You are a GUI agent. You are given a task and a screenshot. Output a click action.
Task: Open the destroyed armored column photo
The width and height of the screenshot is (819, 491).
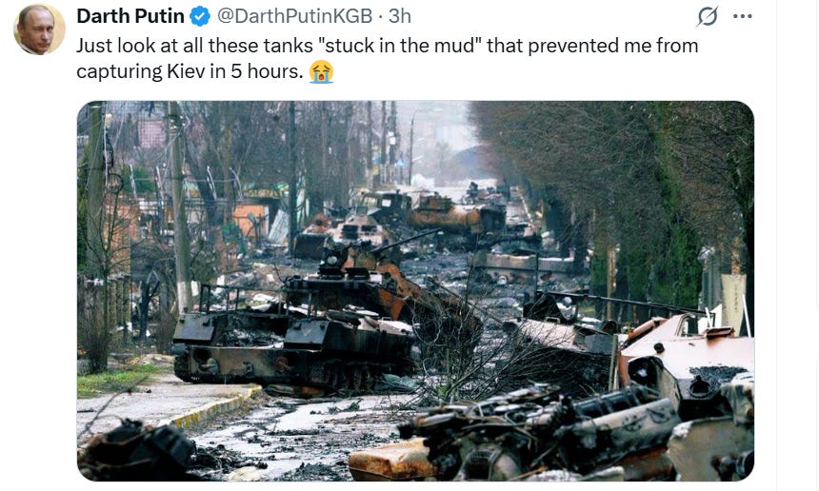415,290
